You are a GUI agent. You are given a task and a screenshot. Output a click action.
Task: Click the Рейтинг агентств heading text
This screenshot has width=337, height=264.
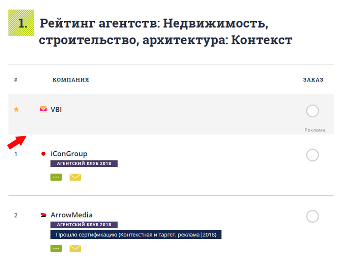[x=165, y=32]
